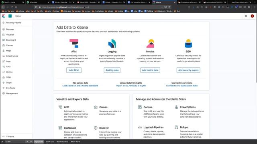Click the large APM logo
257x144 pixels.
tap(74, 44)
